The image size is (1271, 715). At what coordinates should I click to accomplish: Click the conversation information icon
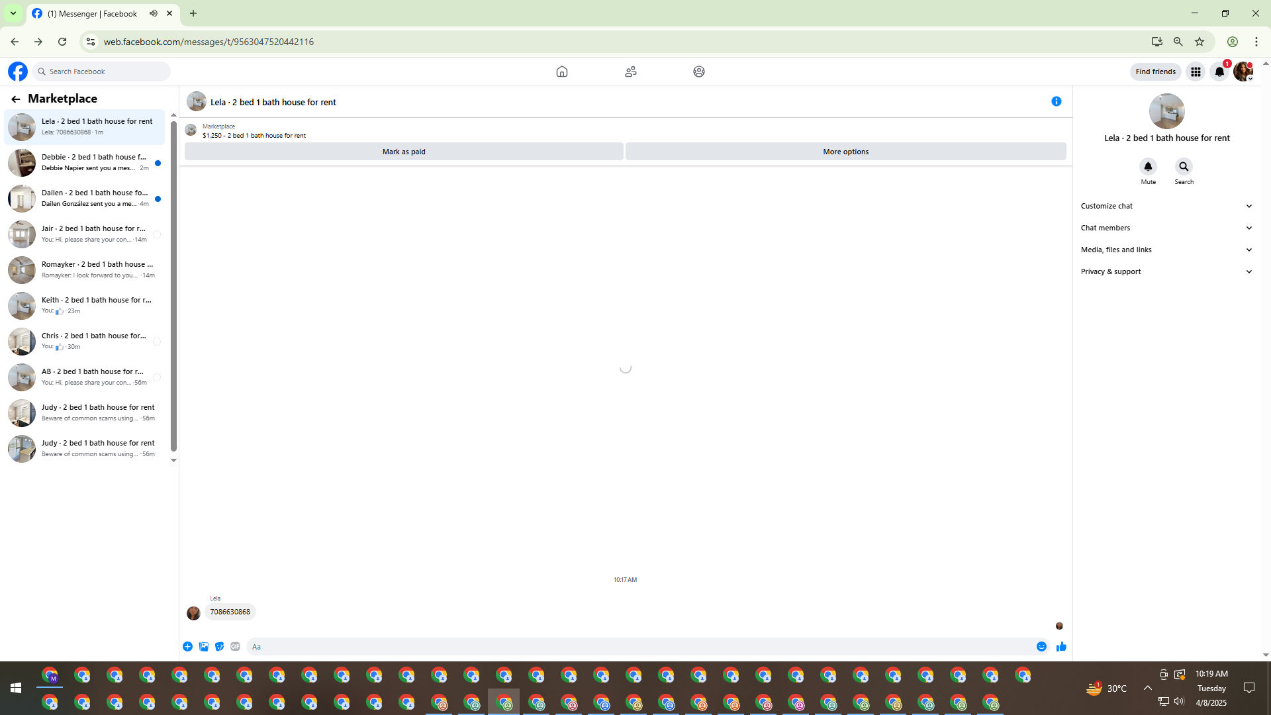1056,101
